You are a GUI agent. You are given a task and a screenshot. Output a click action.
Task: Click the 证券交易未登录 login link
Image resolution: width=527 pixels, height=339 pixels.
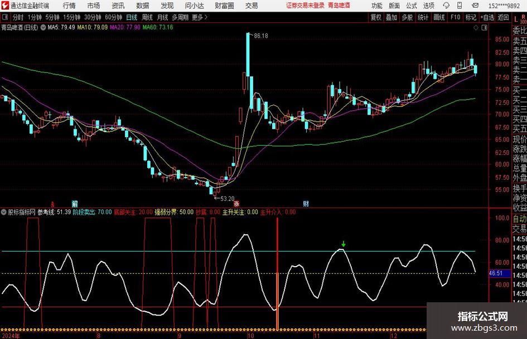click(305, 6)
